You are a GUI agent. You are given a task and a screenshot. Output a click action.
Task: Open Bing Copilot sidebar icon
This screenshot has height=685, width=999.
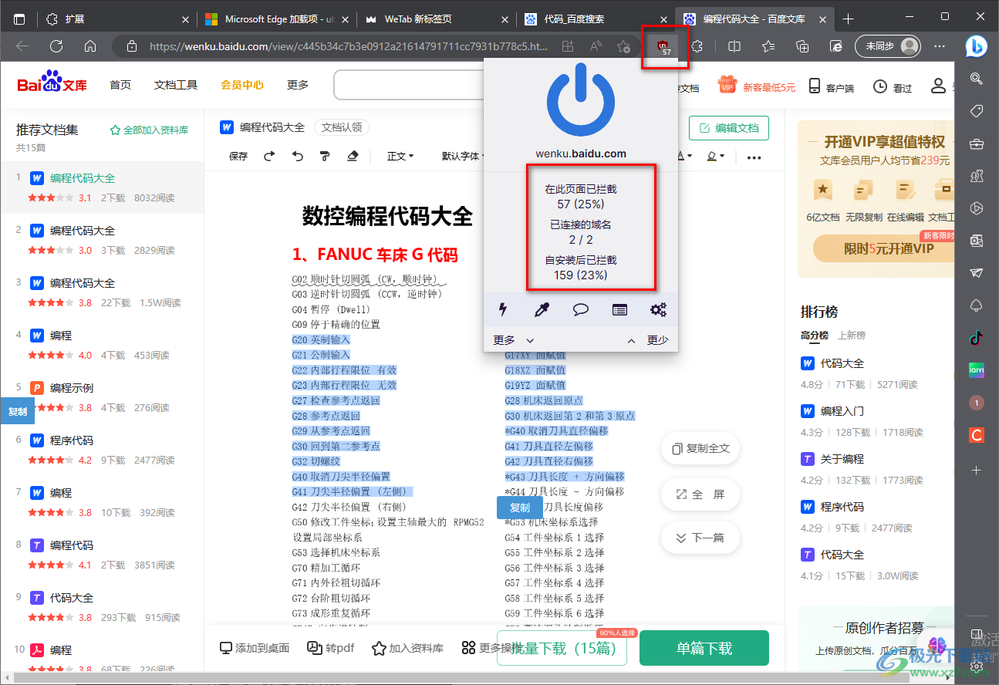[x=977, y=46]
